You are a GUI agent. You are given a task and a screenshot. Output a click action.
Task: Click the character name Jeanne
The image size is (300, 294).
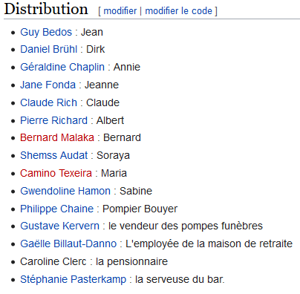click(x=102, y=85)
